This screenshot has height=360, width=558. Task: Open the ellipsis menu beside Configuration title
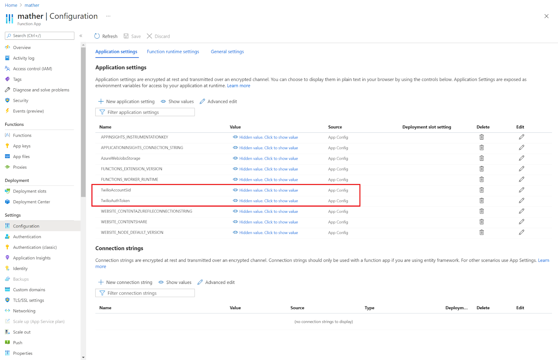pos(108,16)
